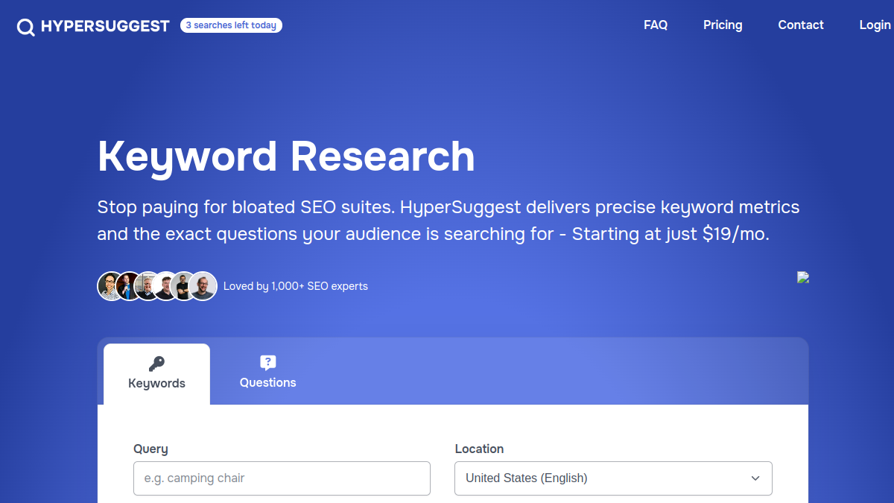The height and width of the screenshot is (503, 894).
Task: Click the last reviewer avatar thumbnail
Action: [203, 286]
